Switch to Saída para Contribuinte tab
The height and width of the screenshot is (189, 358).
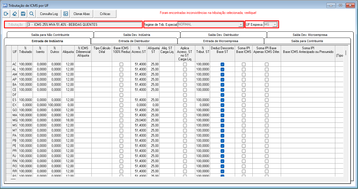coord(307,41)
